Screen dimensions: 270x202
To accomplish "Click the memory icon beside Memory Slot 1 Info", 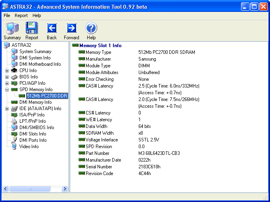I will [75, 45].
